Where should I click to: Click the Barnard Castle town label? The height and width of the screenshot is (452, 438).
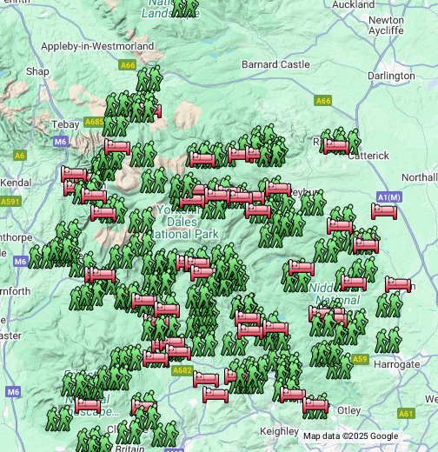click(x=275, y=64)
